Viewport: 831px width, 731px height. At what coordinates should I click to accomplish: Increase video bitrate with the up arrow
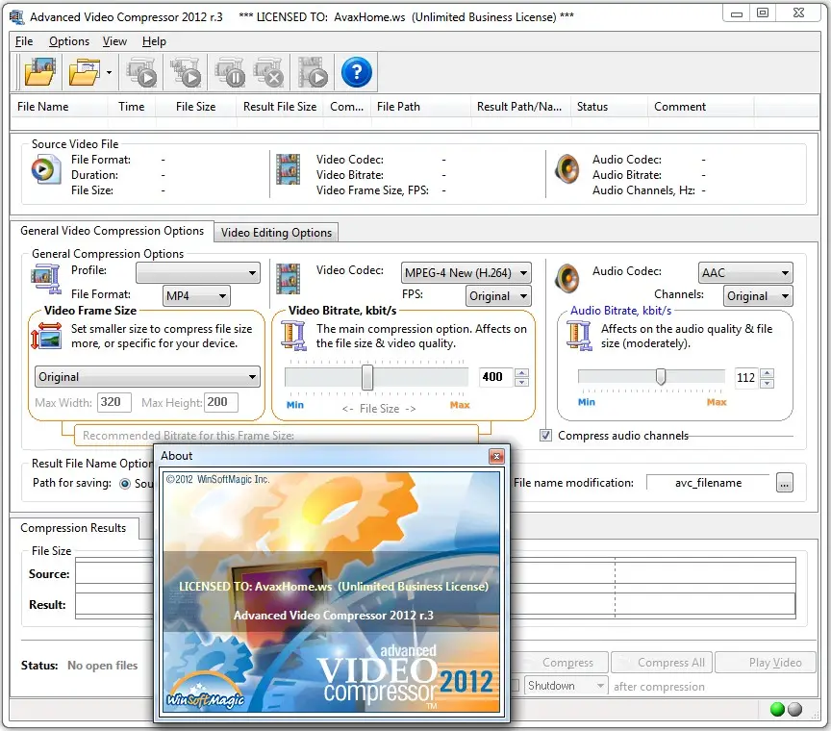click(x=521, y=372)
